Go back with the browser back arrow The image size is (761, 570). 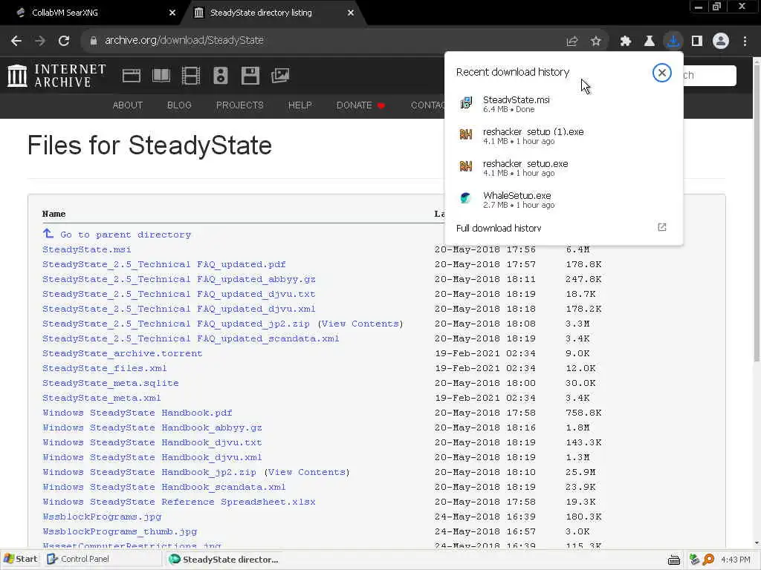[x=16, y=41]
